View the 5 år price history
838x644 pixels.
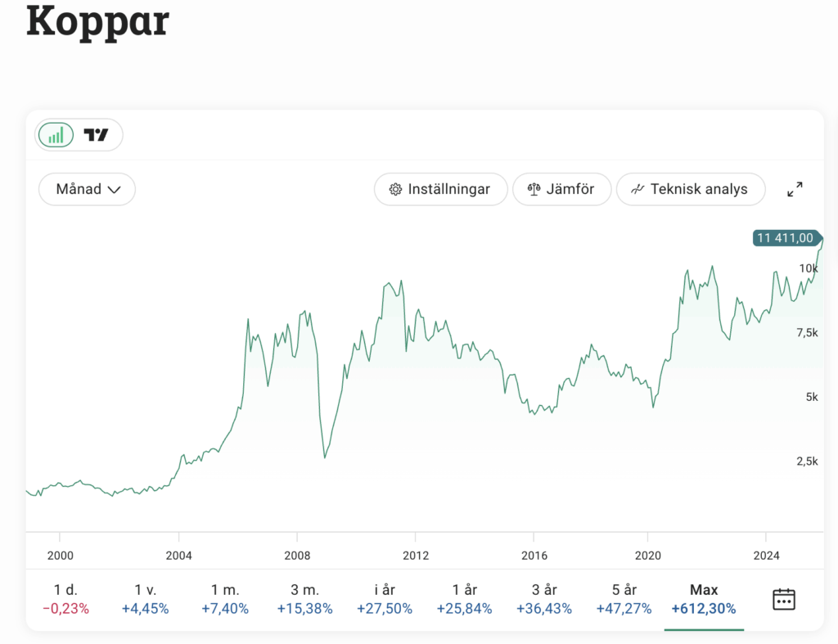pyautogui.click(x=624, y=599)
